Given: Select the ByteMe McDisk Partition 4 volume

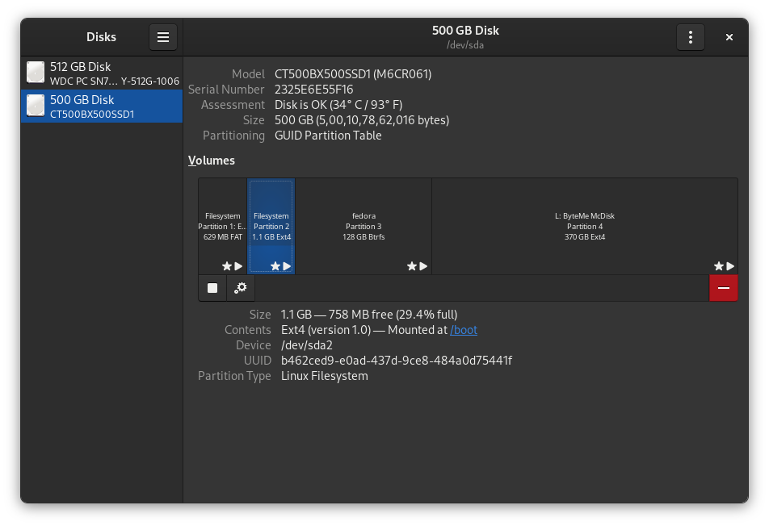Looking at the screenshot, I should (x=585, y=226).
